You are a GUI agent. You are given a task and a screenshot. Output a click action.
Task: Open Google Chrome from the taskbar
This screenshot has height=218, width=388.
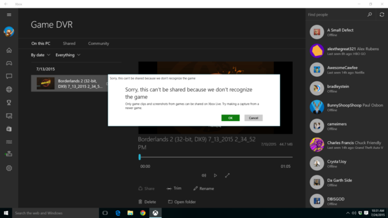(x=143, y=213)
